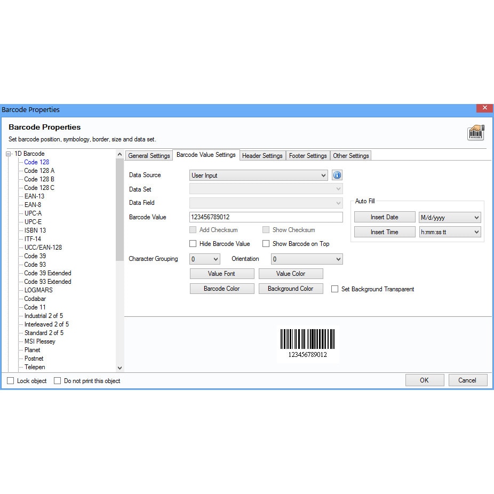Check the Lock object checkbox

(9, 380)
